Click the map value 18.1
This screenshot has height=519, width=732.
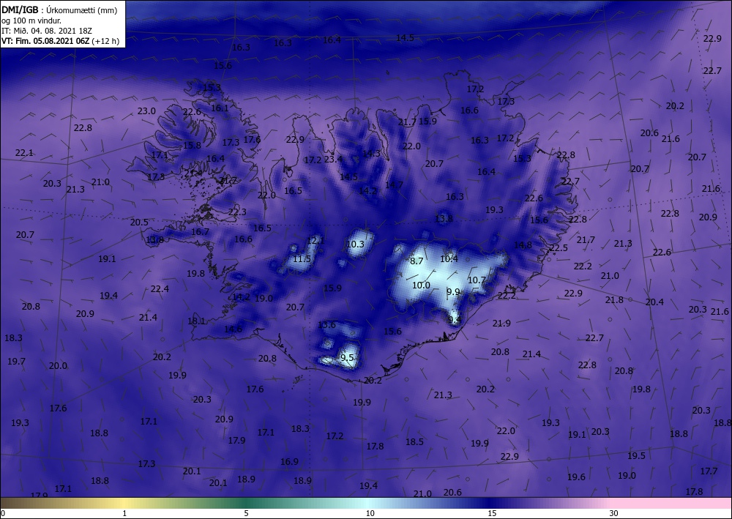[196, 321]
